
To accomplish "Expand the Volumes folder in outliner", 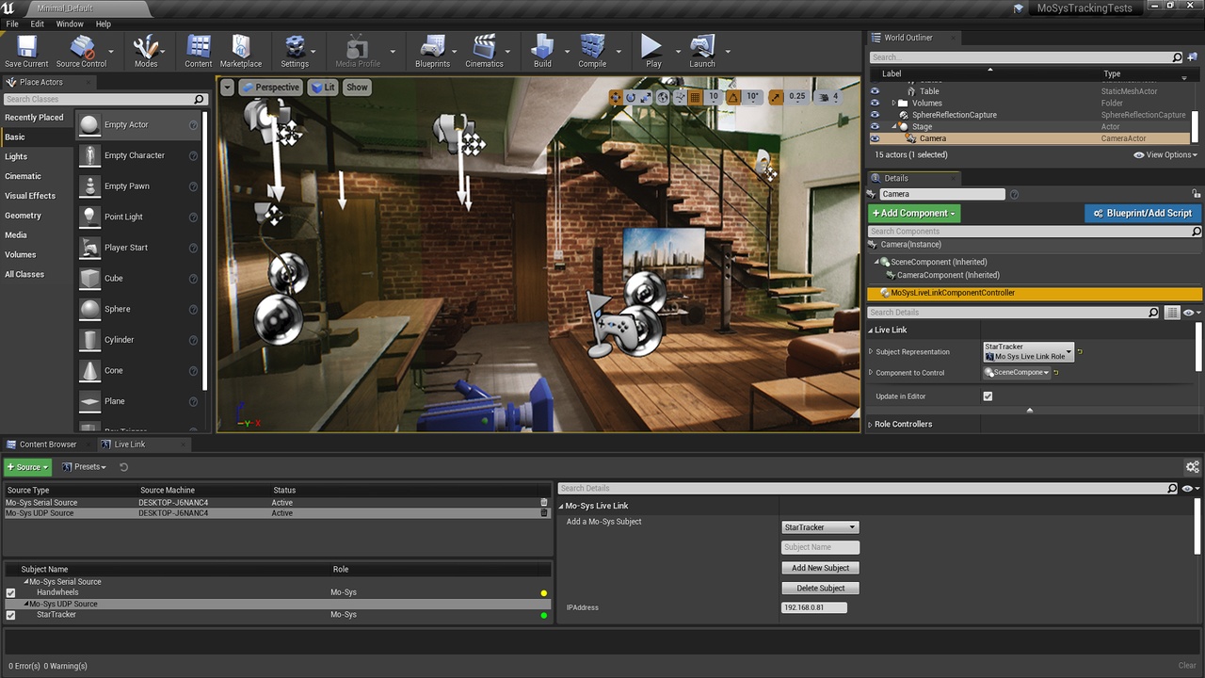I will pyautogui.click(x=893, y=103).
